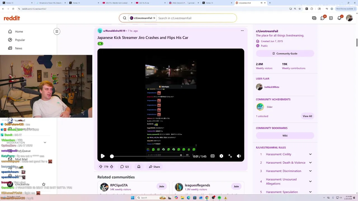
Task: Toggle video fullscreen mode
Action: click(230, 156)
